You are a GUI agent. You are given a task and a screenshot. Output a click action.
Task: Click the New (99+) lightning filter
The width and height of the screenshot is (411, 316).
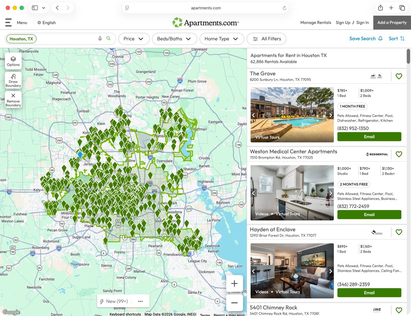click(114, 301)
